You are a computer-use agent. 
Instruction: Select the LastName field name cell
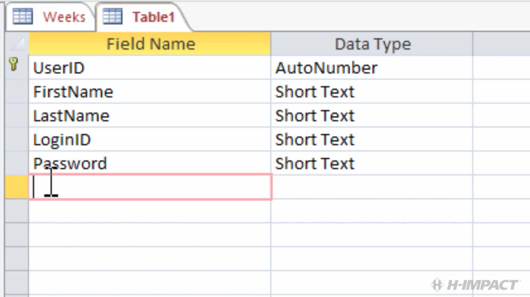tap(150, 116)
